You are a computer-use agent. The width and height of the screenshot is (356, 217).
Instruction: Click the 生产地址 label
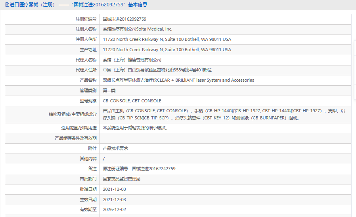tap(88, 50)
